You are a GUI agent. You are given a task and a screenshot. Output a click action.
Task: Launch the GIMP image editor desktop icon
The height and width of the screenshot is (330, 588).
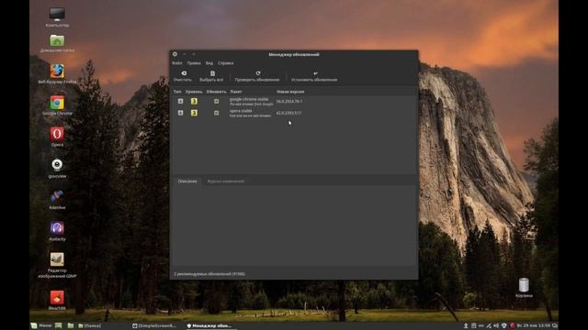click(57, 265)
